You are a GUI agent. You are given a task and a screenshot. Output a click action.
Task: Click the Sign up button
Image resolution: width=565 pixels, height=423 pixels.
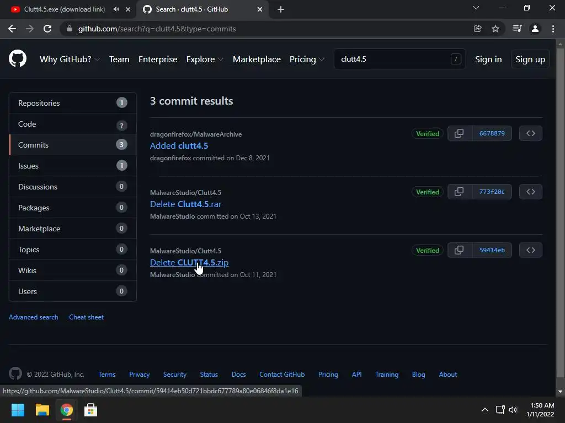pos(530,59)
